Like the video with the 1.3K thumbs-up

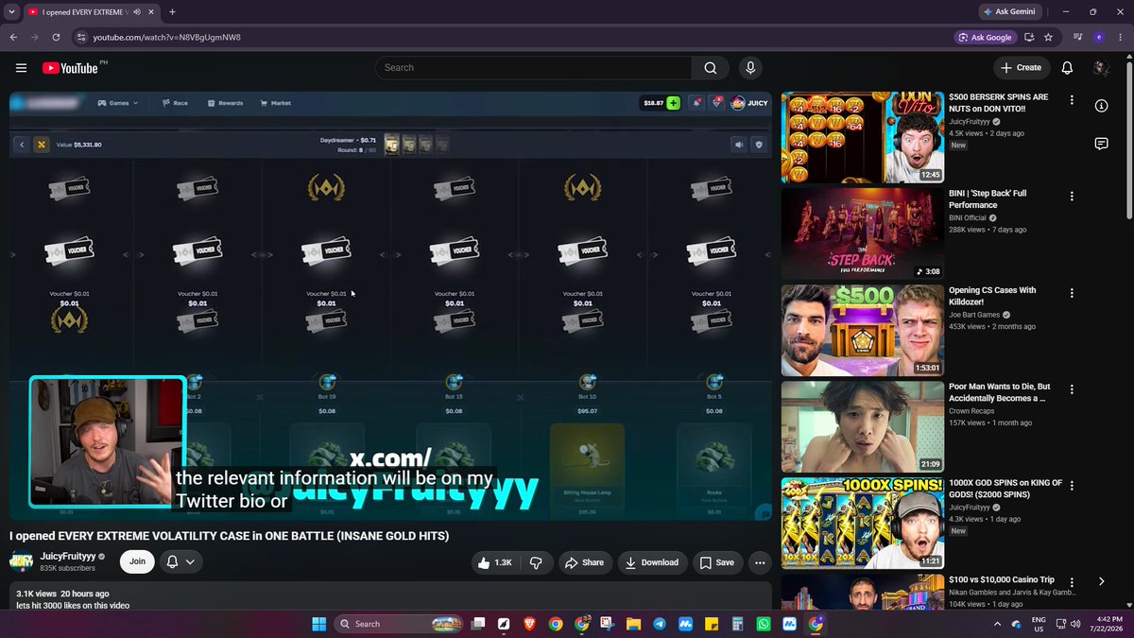coord(495,562)
